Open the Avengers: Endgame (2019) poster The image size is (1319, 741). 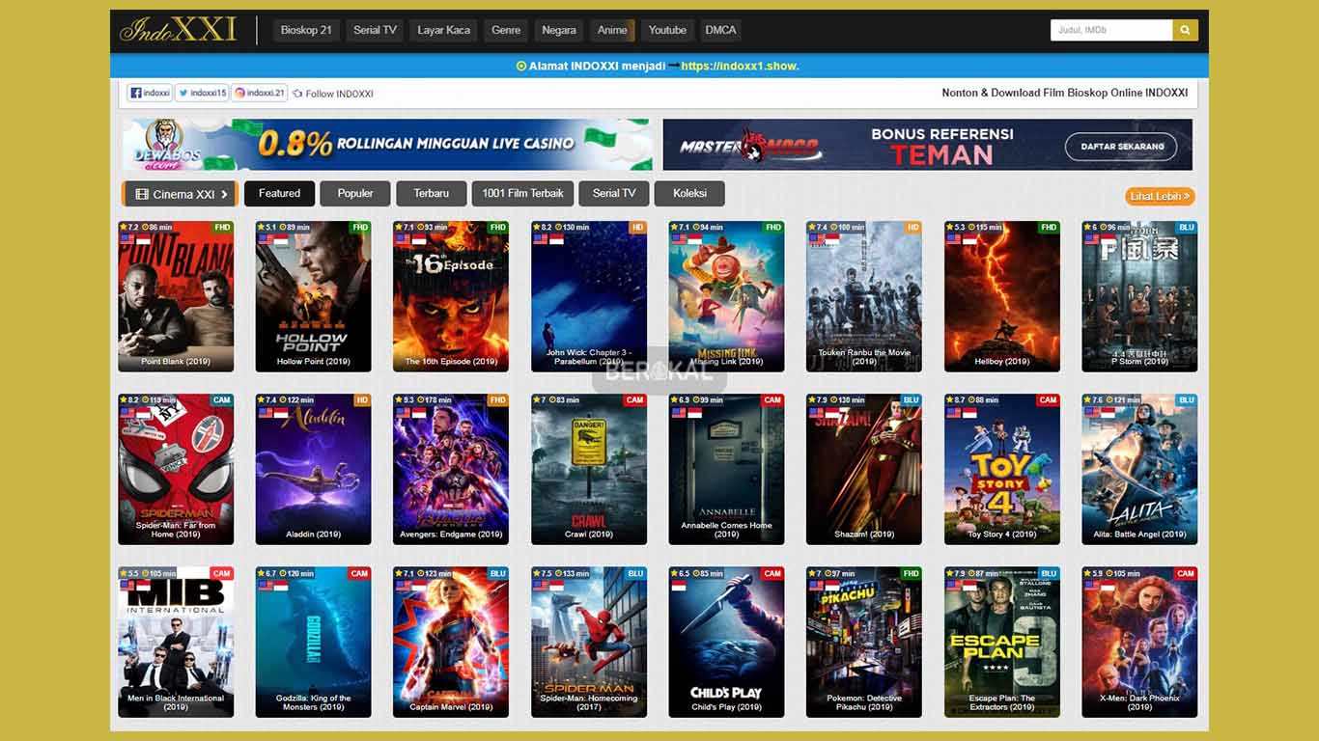[451, 469]
